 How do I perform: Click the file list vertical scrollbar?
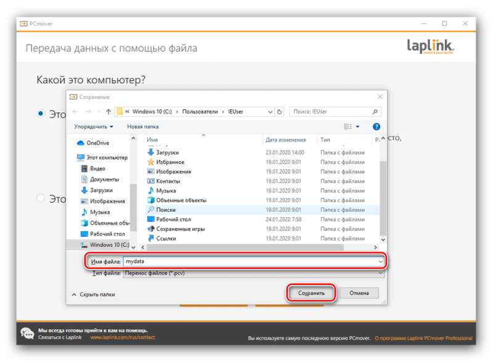(x=383, y=198)
